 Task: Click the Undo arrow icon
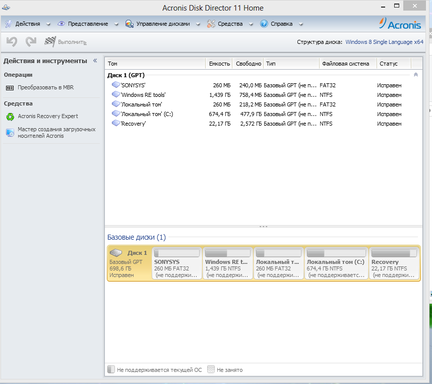(12, 42)
